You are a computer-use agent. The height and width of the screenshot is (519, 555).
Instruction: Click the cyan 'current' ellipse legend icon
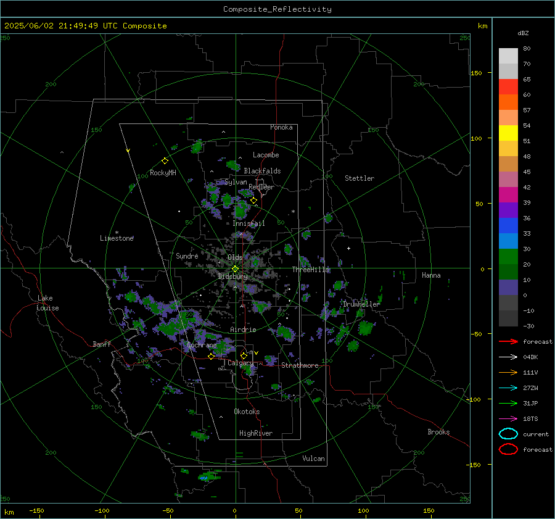(508, 434)
